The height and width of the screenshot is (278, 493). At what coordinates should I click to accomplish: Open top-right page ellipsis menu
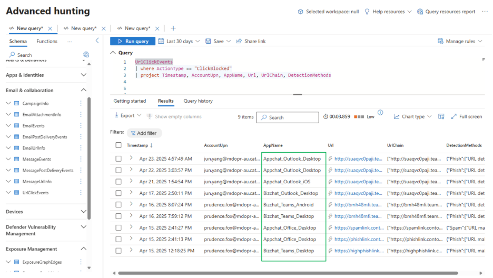point(485,12)
